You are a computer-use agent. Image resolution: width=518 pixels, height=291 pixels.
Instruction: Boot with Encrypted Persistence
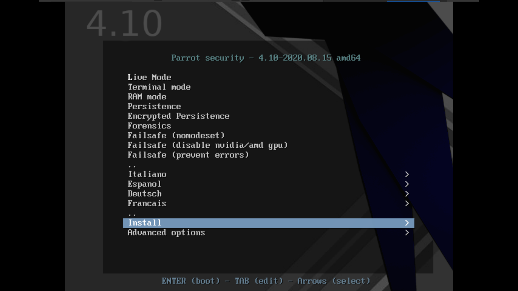coord(179,116)
